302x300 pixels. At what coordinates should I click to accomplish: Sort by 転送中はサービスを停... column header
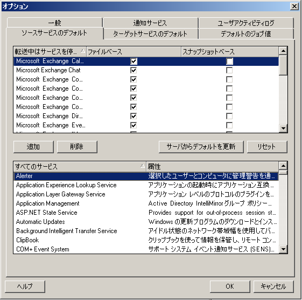50,52
